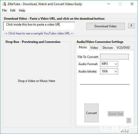Image resolution: width=138 pixels, height=134 pixels.
Task: Open the File menu
Action: [x=4, y=10]
